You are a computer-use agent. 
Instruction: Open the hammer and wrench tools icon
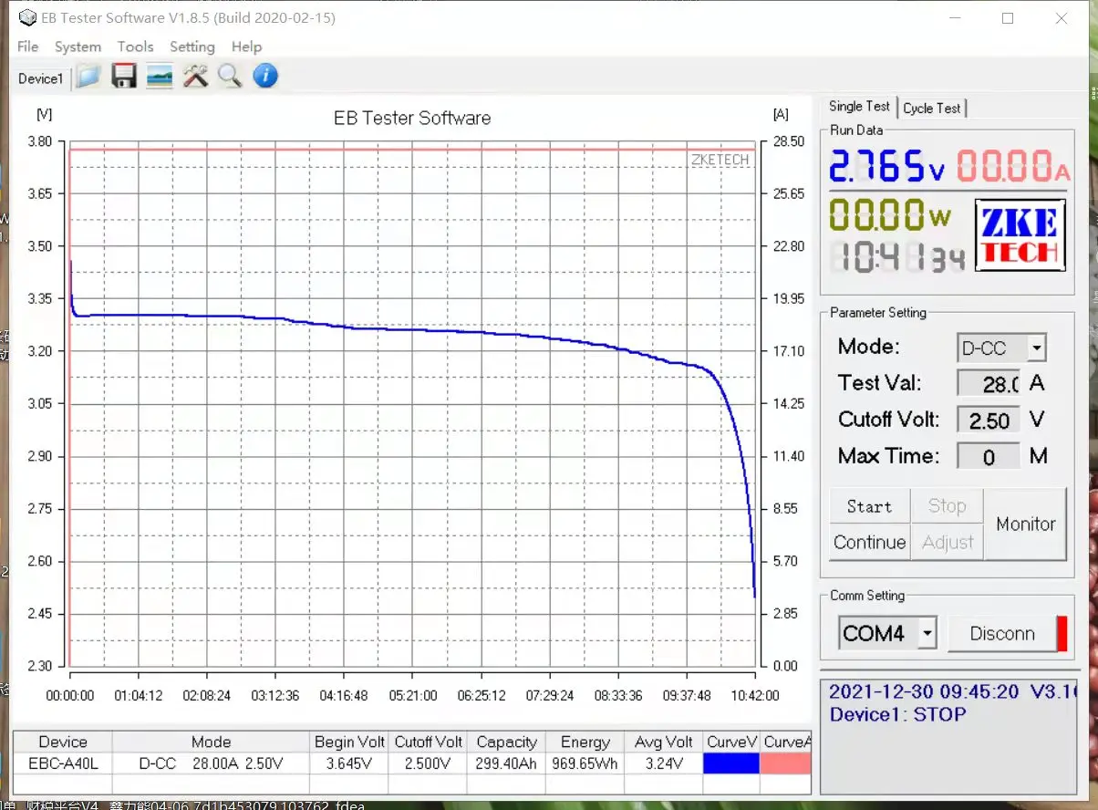point(195,77)
